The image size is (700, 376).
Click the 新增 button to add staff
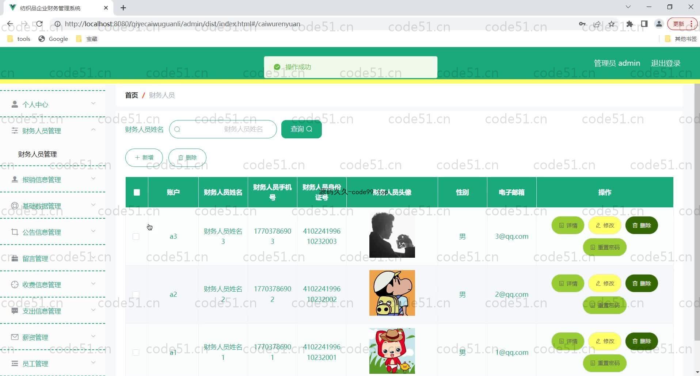point(144,158)
